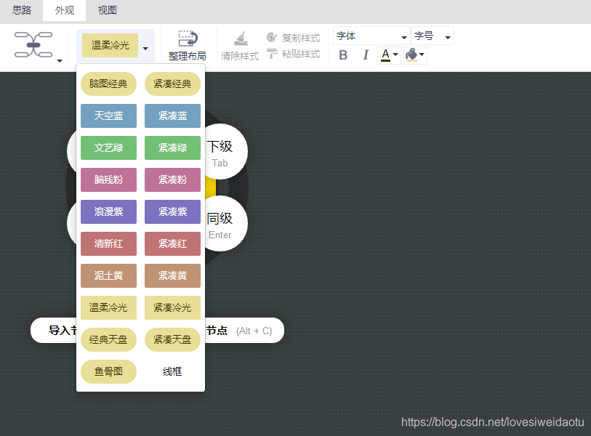
Task: Toggle the theme list dropdown arrow
Action: click(145, 48)
